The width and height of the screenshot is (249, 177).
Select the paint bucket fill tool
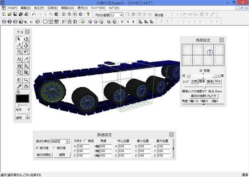tap(26, 86)
